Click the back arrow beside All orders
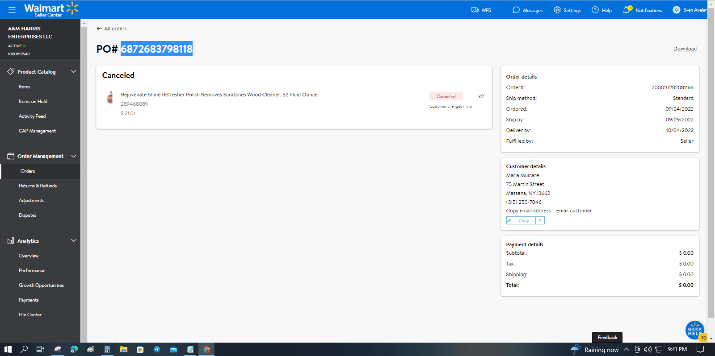This screenshot has width=715, height=356. click(x=99, y=29)
